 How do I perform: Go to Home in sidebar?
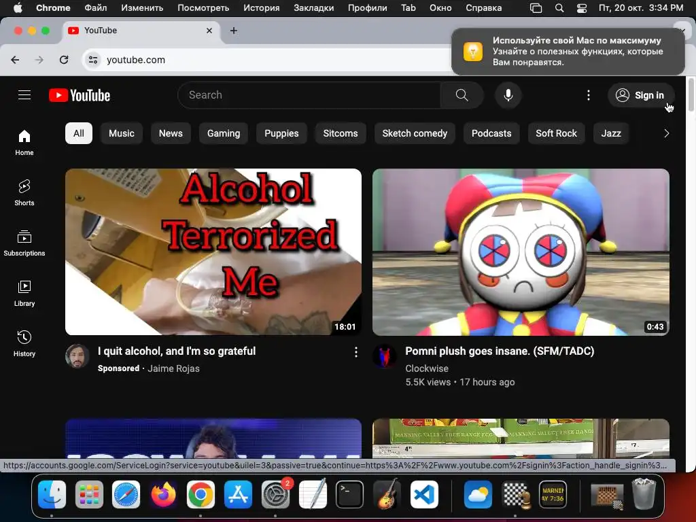pos(24,143)
